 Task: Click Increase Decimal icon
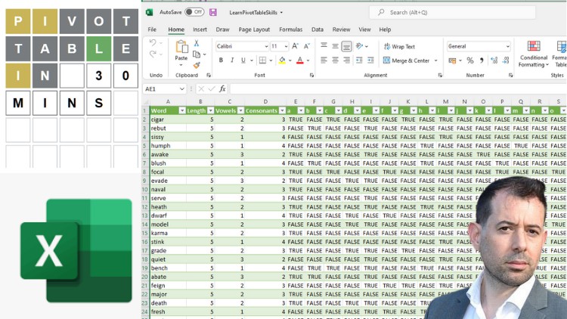coord(494,60)
